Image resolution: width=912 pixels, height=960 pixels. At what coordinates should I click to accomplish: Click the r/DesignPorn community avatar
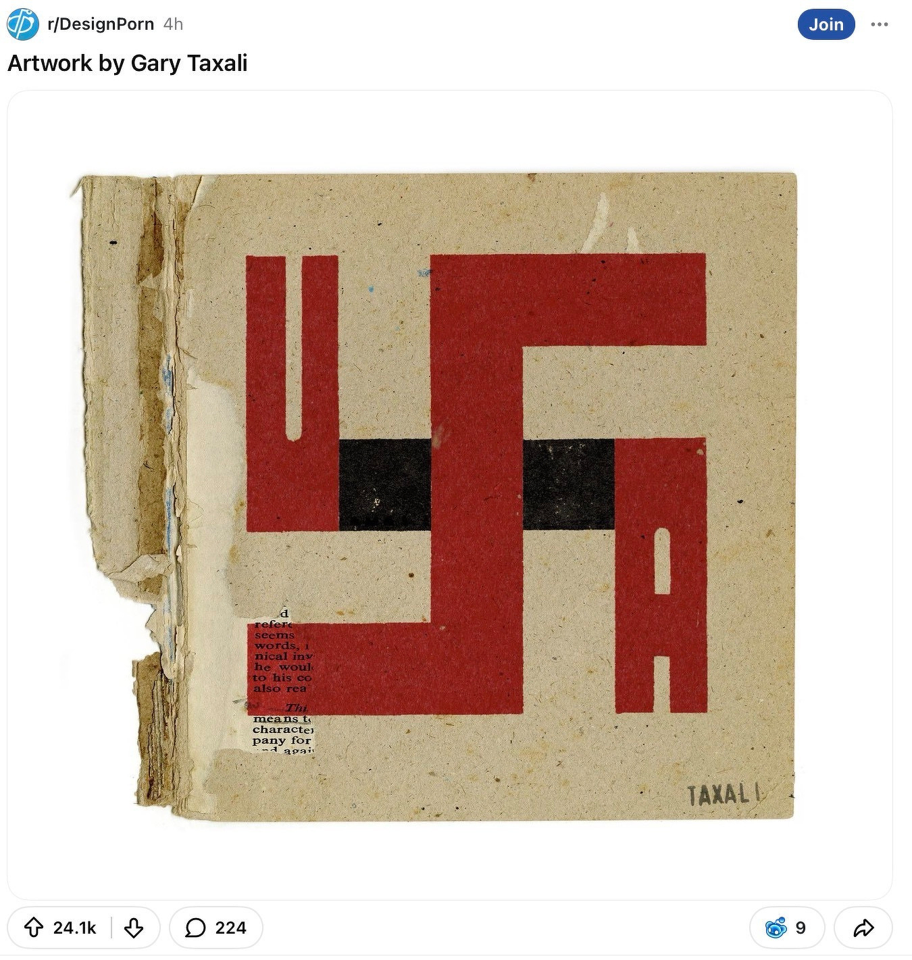23,24
